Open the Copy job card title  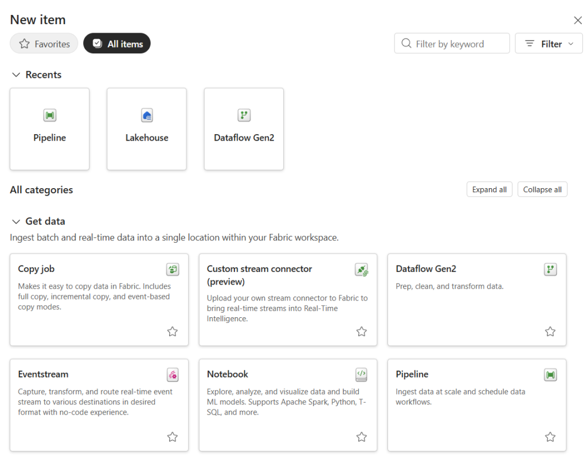[x=36, y=268]
